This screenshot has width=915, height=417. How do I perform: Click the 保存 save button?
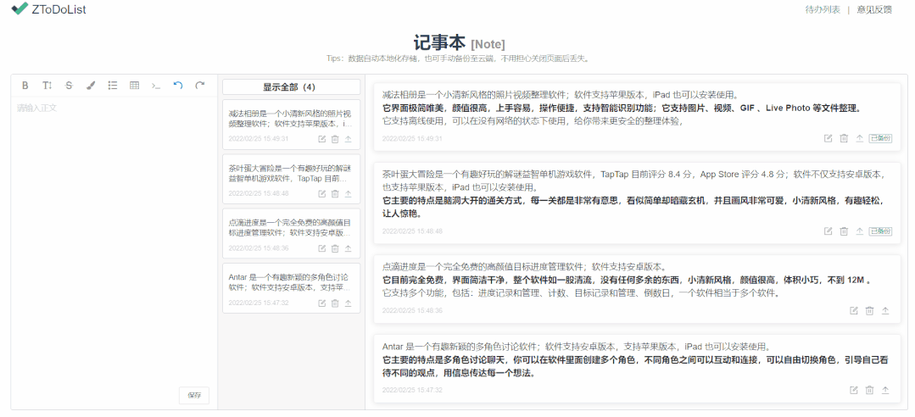tap(194, 395)
